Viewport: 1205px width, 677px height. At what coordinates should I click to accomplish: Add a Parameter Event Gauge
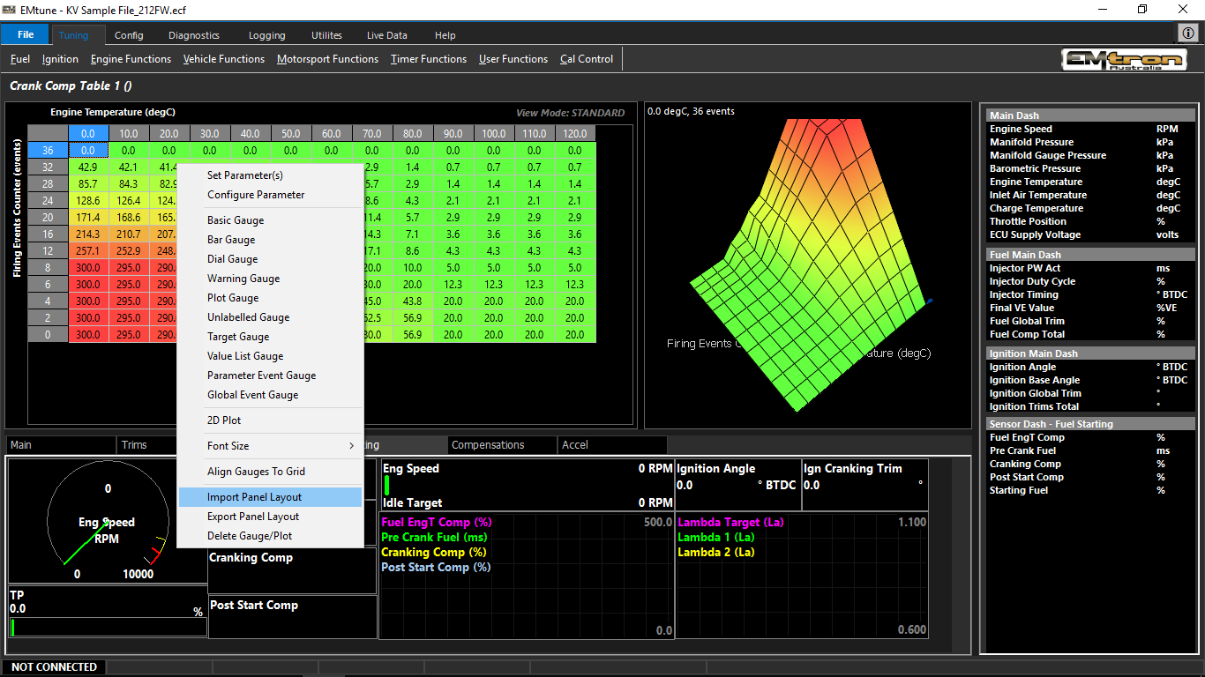271,376
